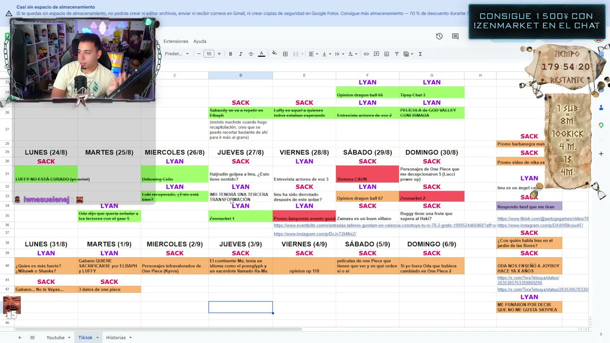The width and height of the screenshot is (610, 343).
Task: Select the 'SÁBADO (29/8)' header cell
Action: (367, 152)
